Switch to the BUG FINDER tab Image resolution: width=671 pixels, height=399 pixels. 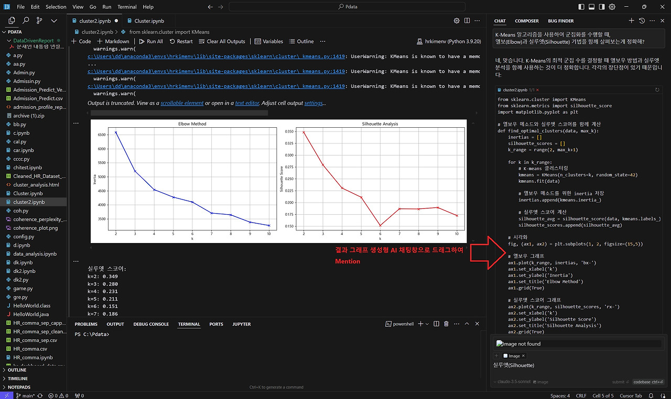click(561, 21)
